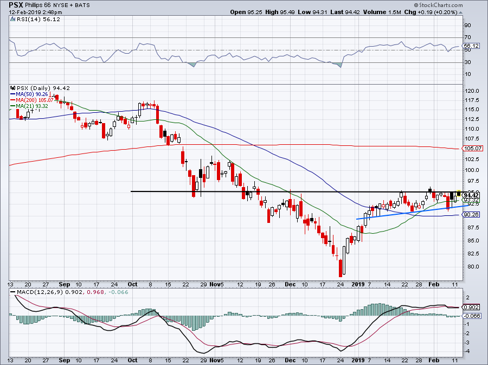Click the bold 94.42 last price tag
The width and height of the screenshot is (488, 365).
(471, 195)
